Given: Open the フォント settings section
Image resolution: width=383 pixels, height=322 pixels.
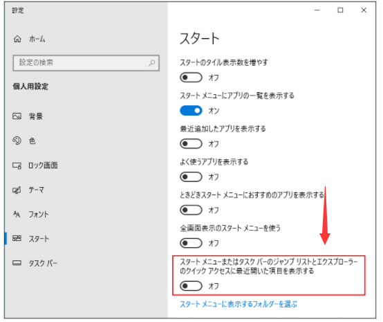Looking at the screenshot, I should coord(39,215).
